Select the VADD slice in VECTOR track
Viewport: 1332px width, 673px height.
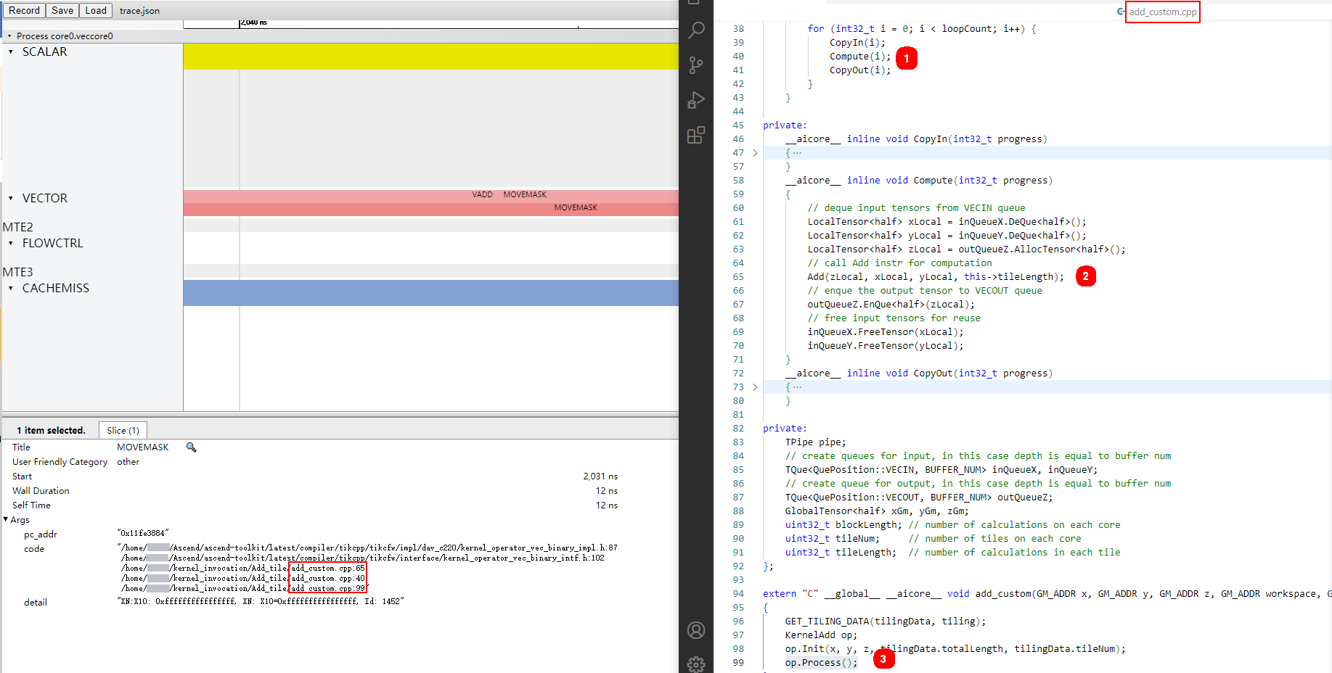pos(482,194)
